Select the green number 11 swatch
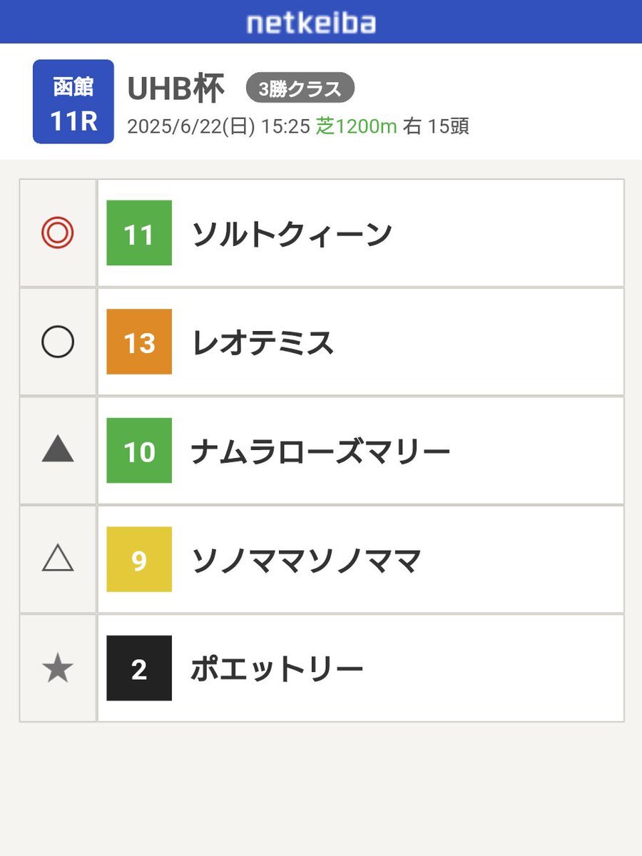Image resolution: width=642 pixels, height=856 pixels. click(139, 233)
